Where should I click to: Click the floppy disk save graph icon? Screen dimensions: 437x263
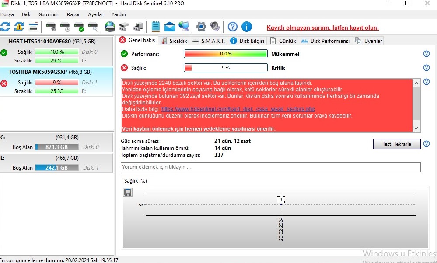click(128, 192)
